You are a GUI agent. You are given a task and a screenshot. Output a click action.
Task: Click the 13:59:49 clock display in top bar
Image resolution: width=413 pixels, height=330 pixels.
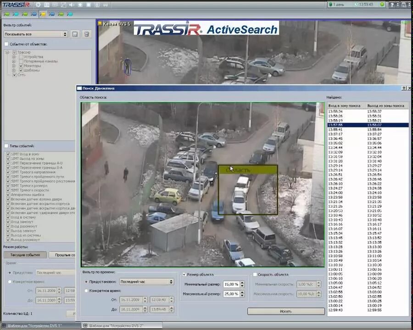pyautogui.click(x=366, y=5)
